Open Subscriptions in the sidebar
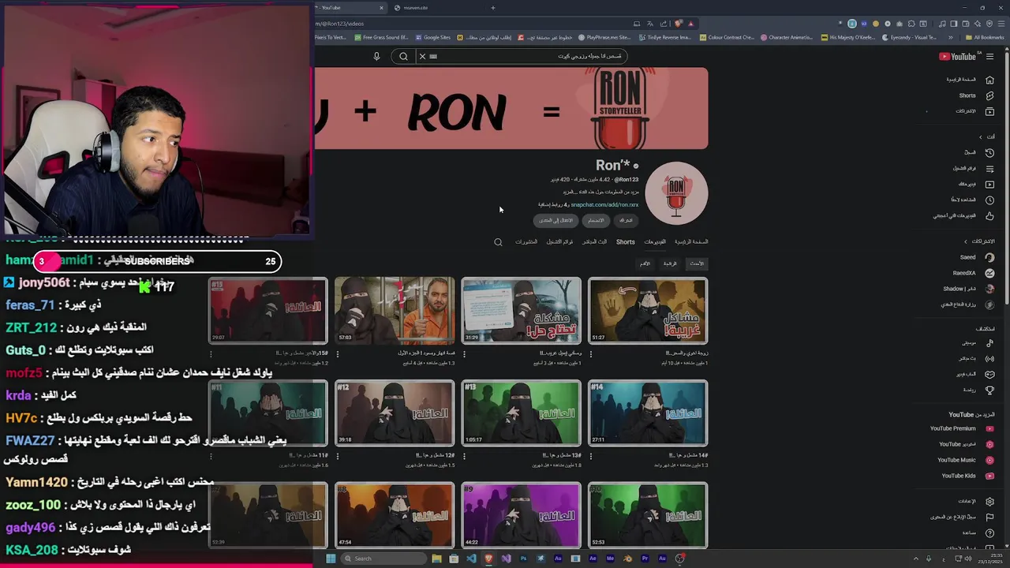This screenshot has height=568, width=1010. point(974,111)
